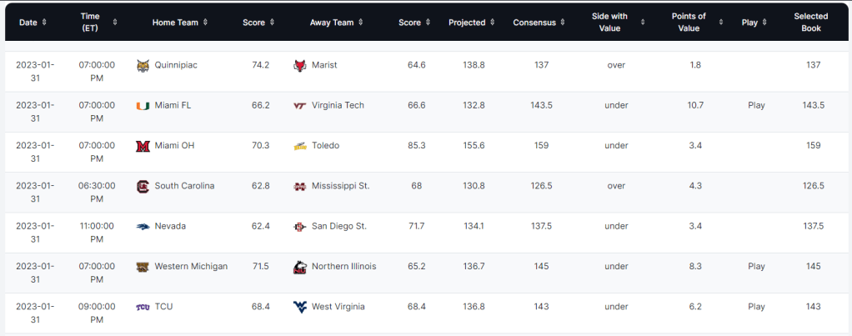852x336 pixels.
Task: Click the Quinnipiac team logo
Action: pos(143,65)
